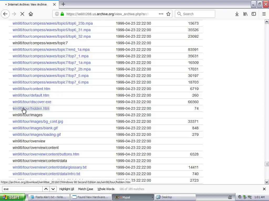Open topic6/top6_31.mpa link
This screenshot has width=269, height=201.
(x=51, y=30)
